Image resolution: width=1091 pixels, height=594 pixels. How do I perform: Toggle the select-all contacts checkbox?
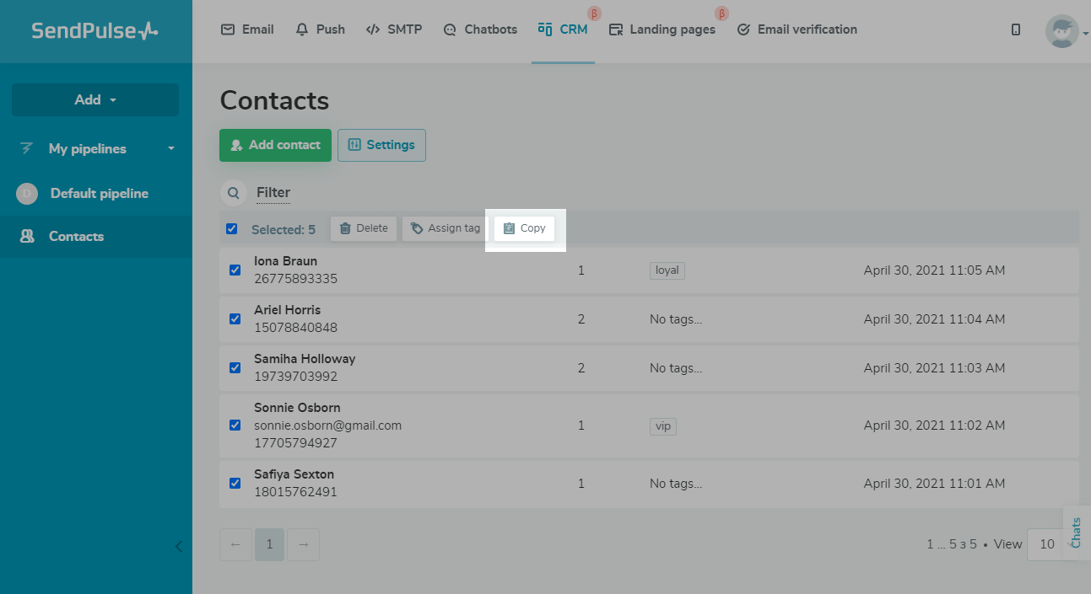232,228
